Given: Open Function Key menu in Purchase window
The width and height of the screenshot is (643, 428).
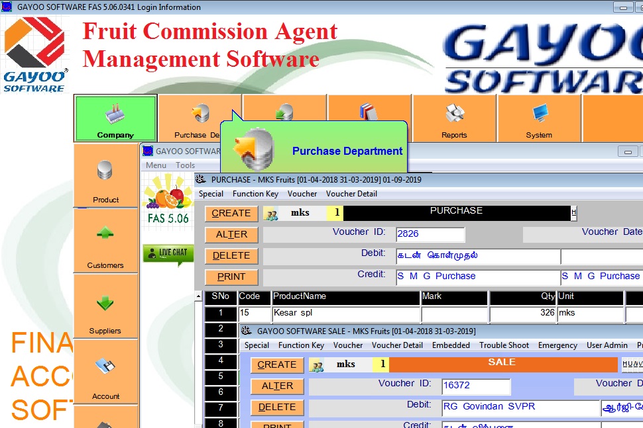Looking at the screenshot, I should click(x=255, y=194).
